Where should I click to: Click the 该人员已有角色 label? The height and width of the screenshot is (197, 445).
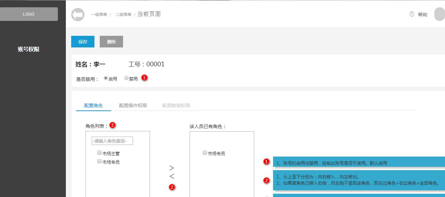tap(208, 126)
